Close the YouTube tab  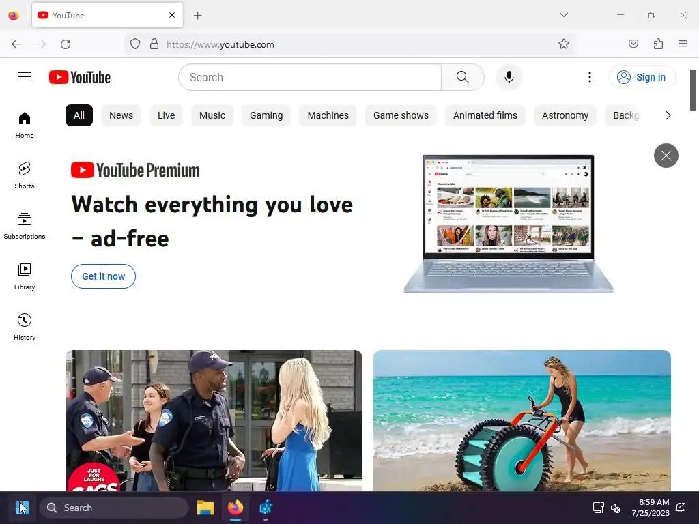click(x=172, y=15)
